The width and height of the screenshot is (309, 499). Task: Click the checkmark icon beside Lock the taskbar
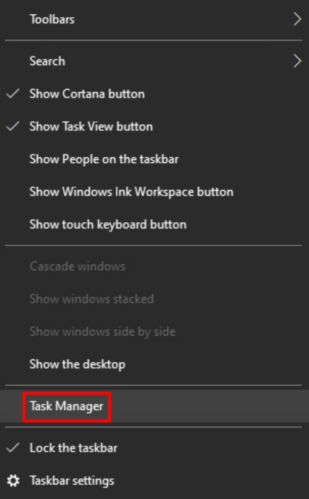coord(14,448)
